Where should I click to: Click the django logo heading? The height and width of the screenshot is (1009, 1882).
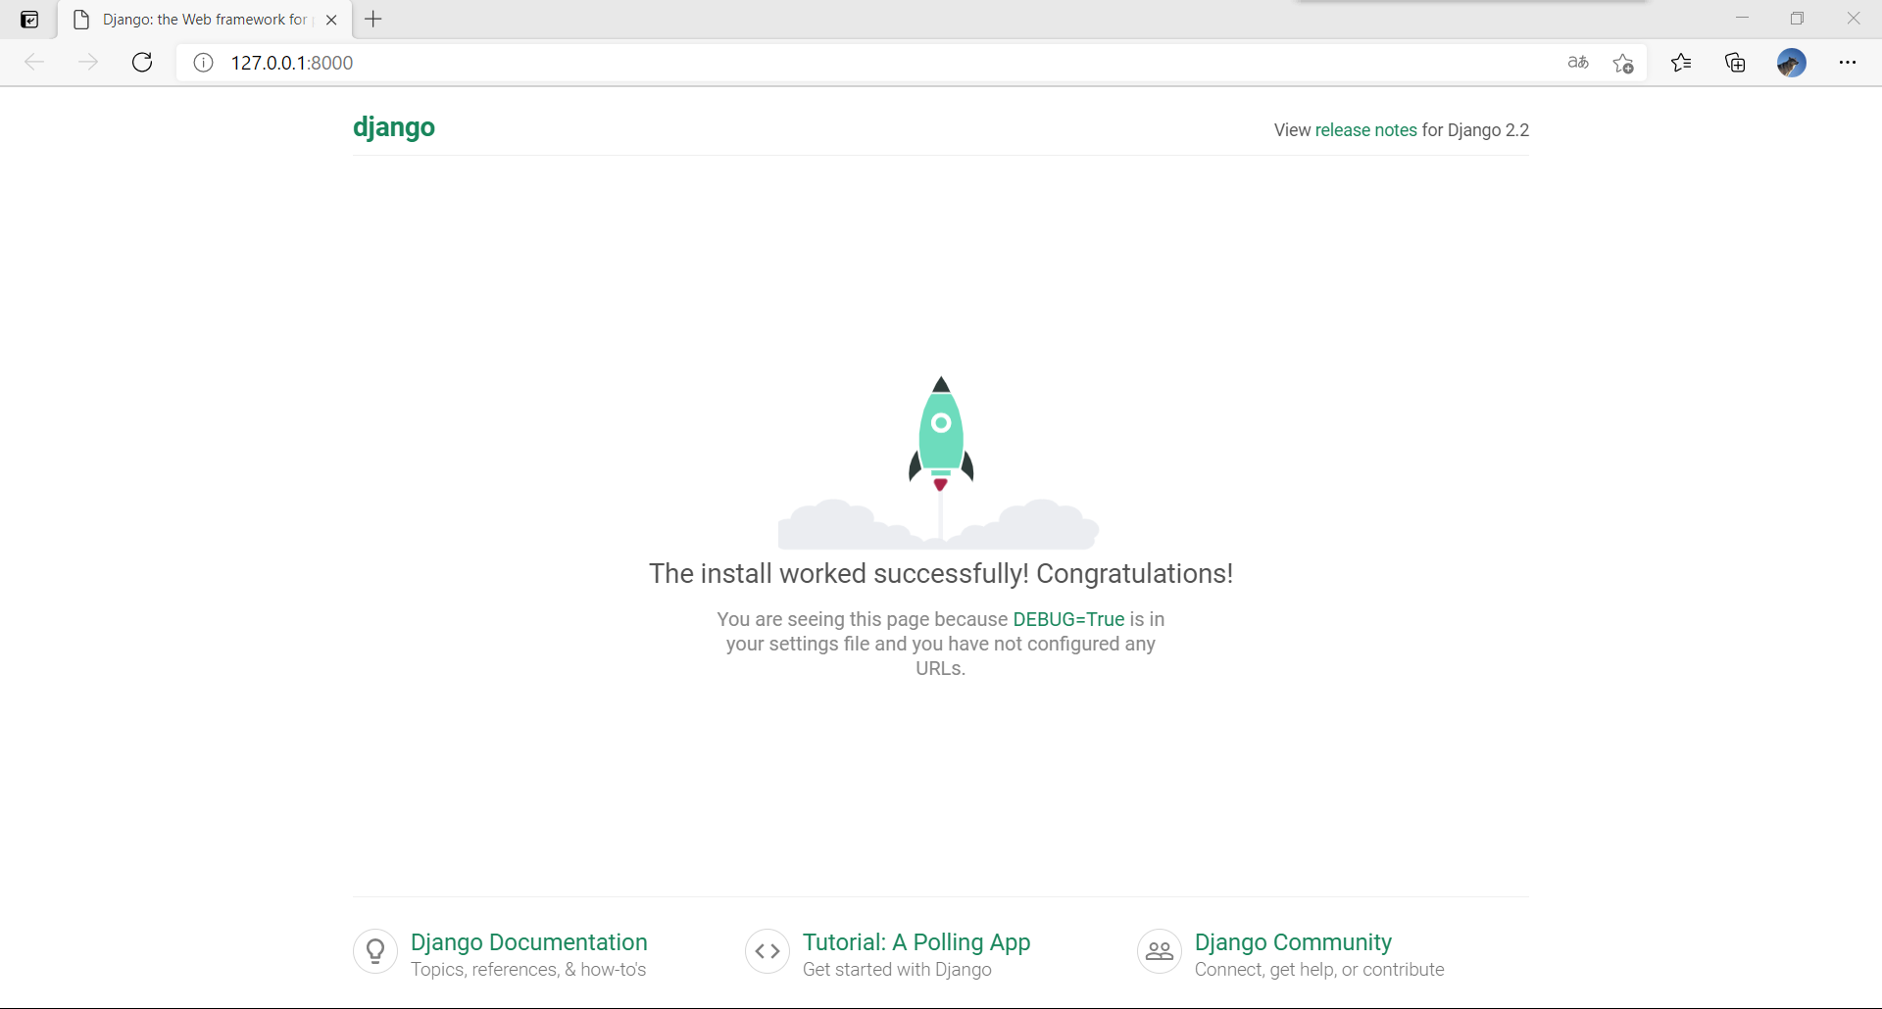(x=394, y=127)
